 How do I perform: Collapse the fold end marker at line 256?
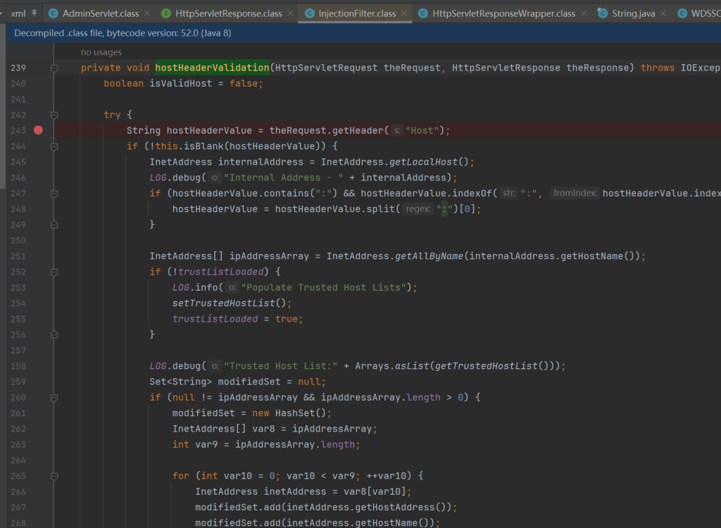tap(54, 335)
